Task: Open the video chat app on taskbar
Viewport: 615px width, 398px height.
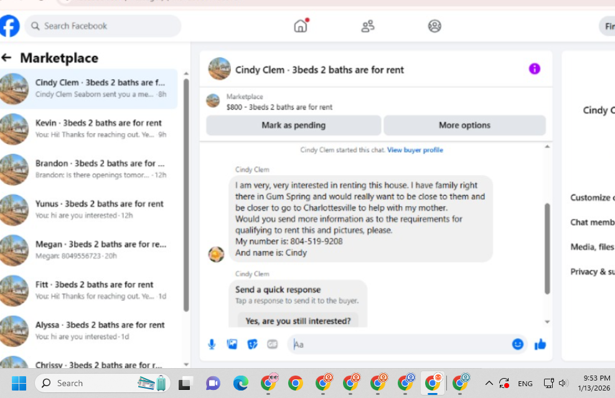Action: 213,383
